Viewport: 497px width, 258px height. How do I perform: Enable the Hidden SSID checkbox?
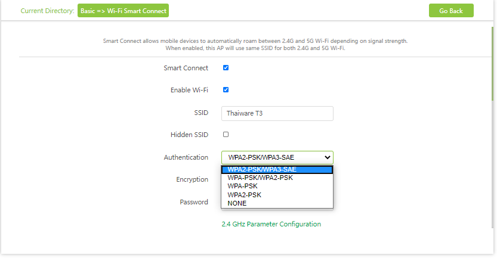coord(226,135)
